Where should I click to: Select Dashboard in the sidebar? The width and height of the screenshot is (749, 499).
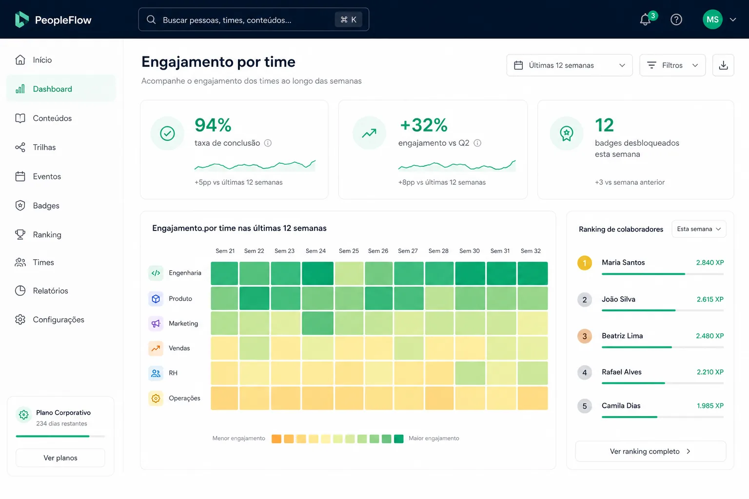pos(61,89)
